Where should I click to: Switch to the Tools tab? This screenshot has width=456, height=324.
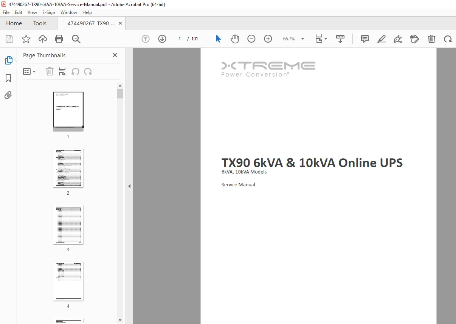click(x=40, y=23)
